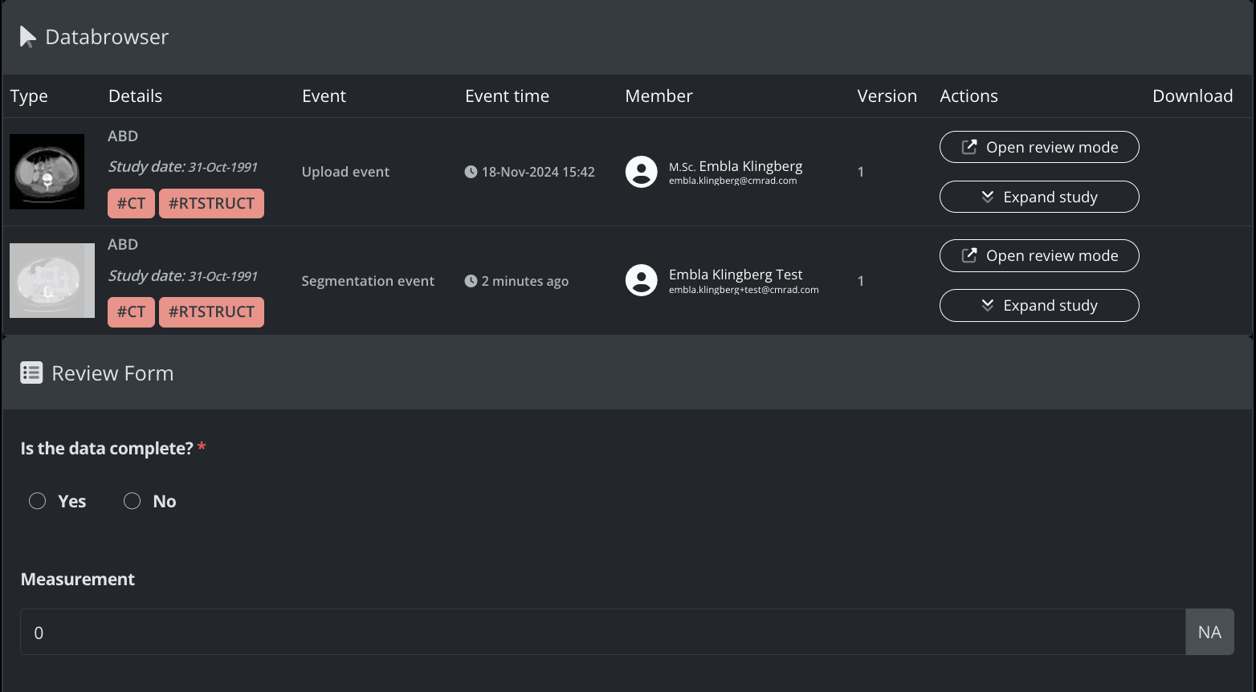The image size is (1256, 692).
Task: Select Yes for data complete question
Action: pyautogui.click(x=38, y=501)
